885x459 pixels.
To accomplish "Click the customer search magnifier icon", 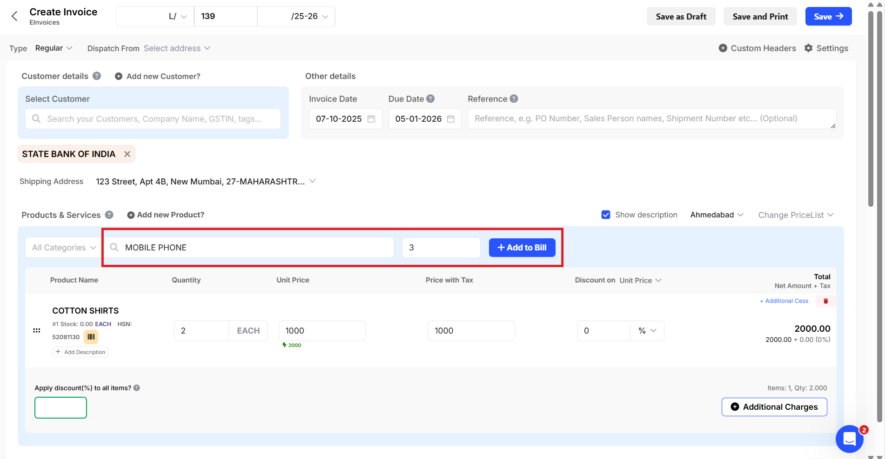I will click(36, 119).
